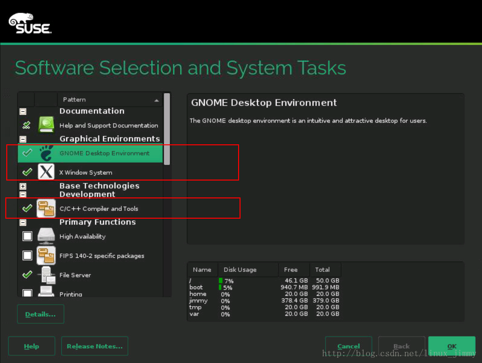Click the root partition 7% usage bar
482x363 pixels.
(220, 280)
